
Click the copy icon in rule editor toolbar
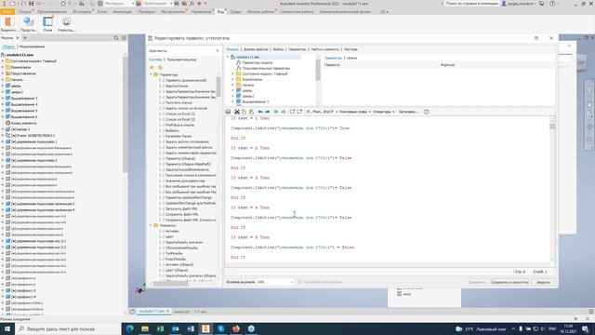click(244, 112)
